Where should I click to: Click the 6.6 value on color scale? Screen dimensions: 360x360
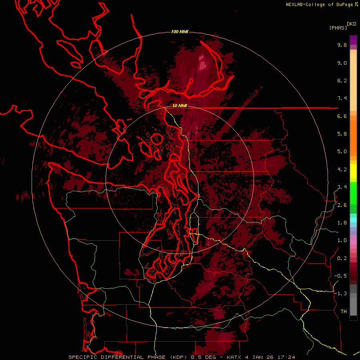point(342,116)
